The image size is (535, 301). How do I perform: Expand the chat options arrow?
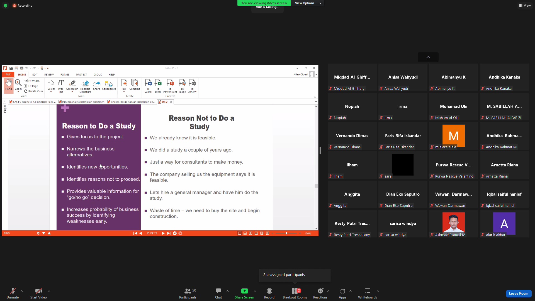[x=228, y=291]
